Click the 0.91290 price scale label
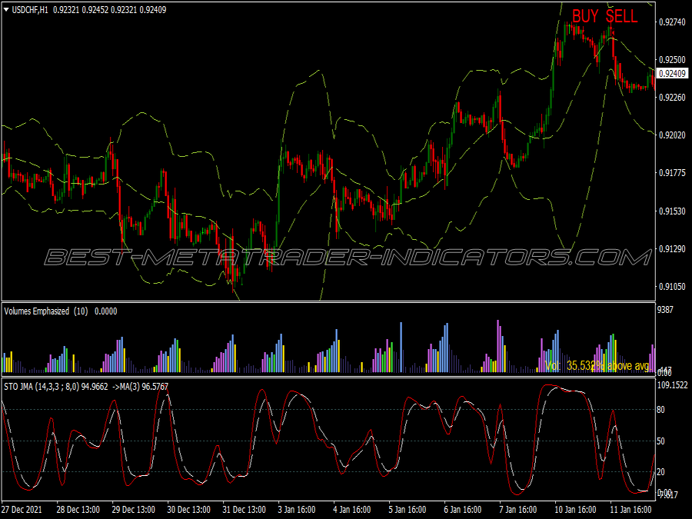 [x=672, y=249]
